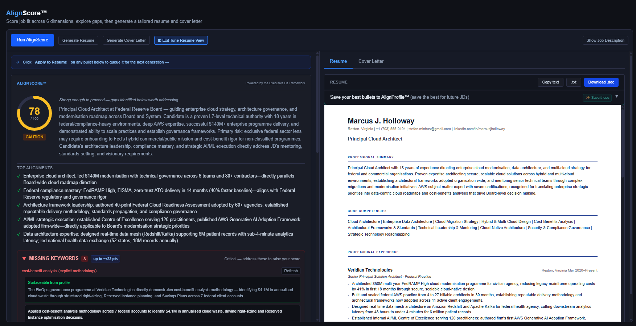Click the 'cost-benefit analysis (explicit methodology)' keyword

[x=59, y=271]
